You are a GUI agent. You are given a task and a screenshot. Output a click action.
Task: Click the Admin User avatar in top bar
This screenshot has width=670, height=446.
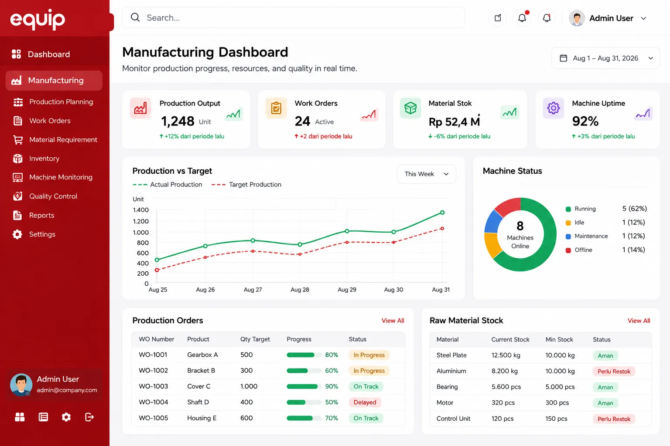tap(577, 18)
